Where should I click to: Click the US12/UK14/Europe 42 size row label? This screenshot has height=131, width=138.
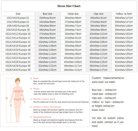point(18,38)
